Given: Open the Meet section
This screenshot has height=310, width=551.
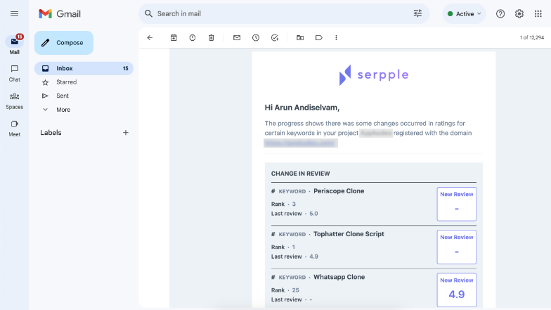Looking at the screenshot, I should (x=14, y=128).
